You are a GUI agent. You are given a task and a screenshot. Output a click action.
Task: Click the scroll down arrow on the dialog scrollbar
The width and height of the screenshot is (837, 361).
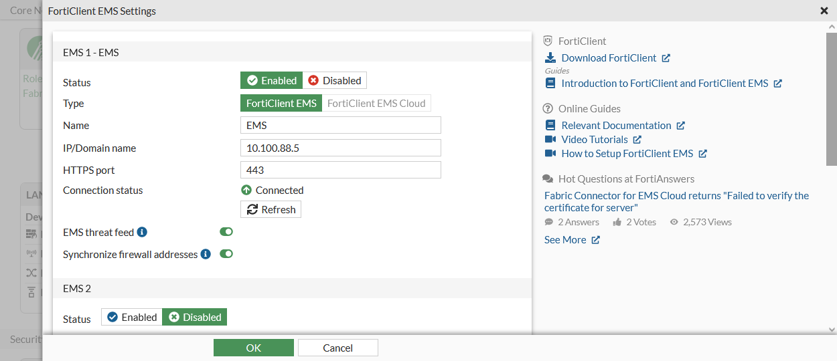point(832,330)
